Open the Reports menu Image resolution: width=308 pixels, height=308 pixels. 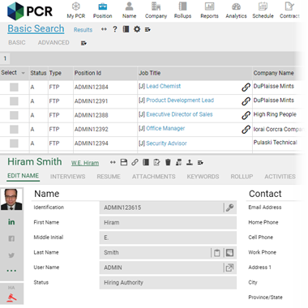(x=209, y=11)
